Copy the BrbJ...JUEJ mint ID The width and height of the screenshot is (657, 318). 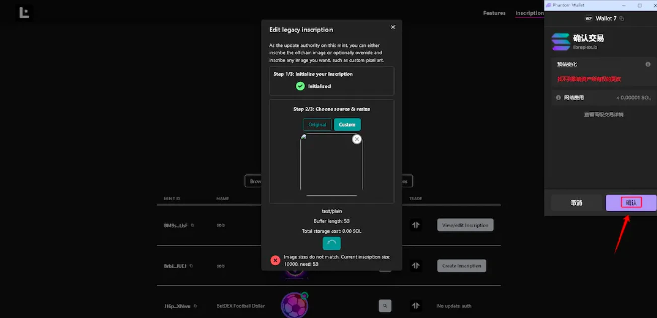click(x=191, y=266)
